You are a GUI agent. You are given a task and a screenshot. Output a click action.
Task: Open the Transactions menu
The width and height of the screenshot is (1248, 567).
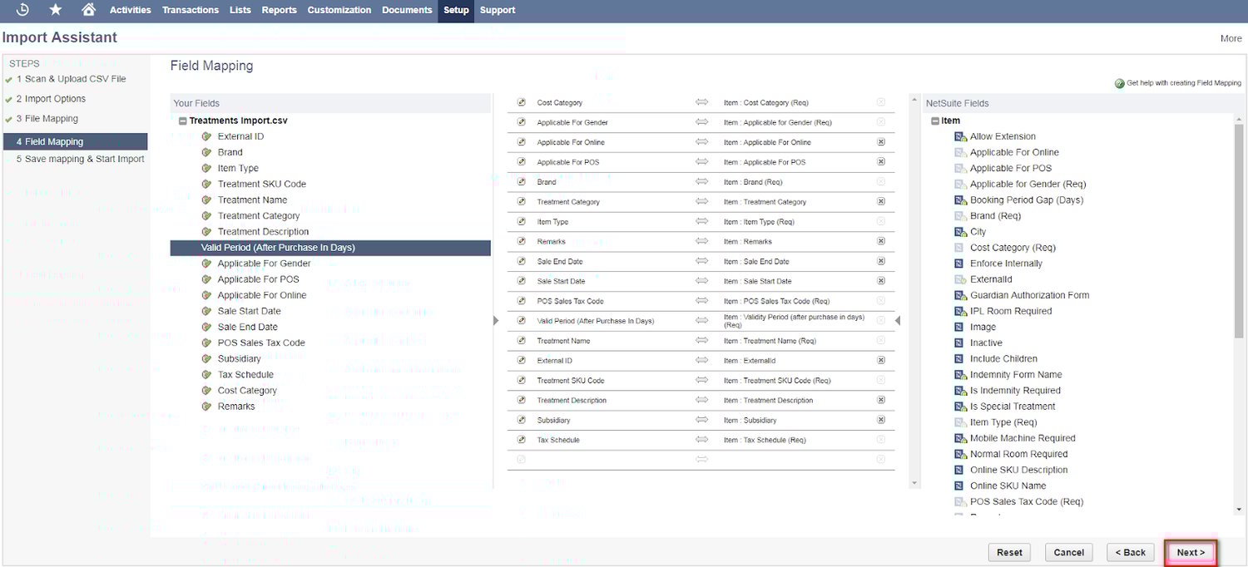click(190, 10)
